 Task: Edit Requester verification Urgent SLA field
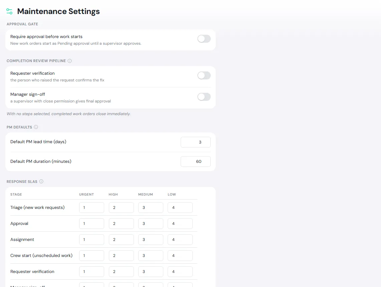91,272
